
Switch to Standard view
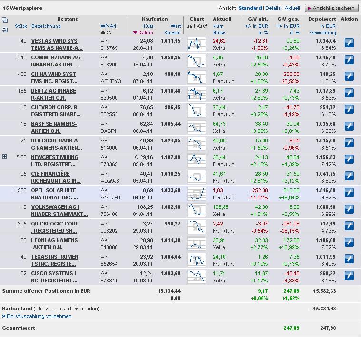coord(250,8)
